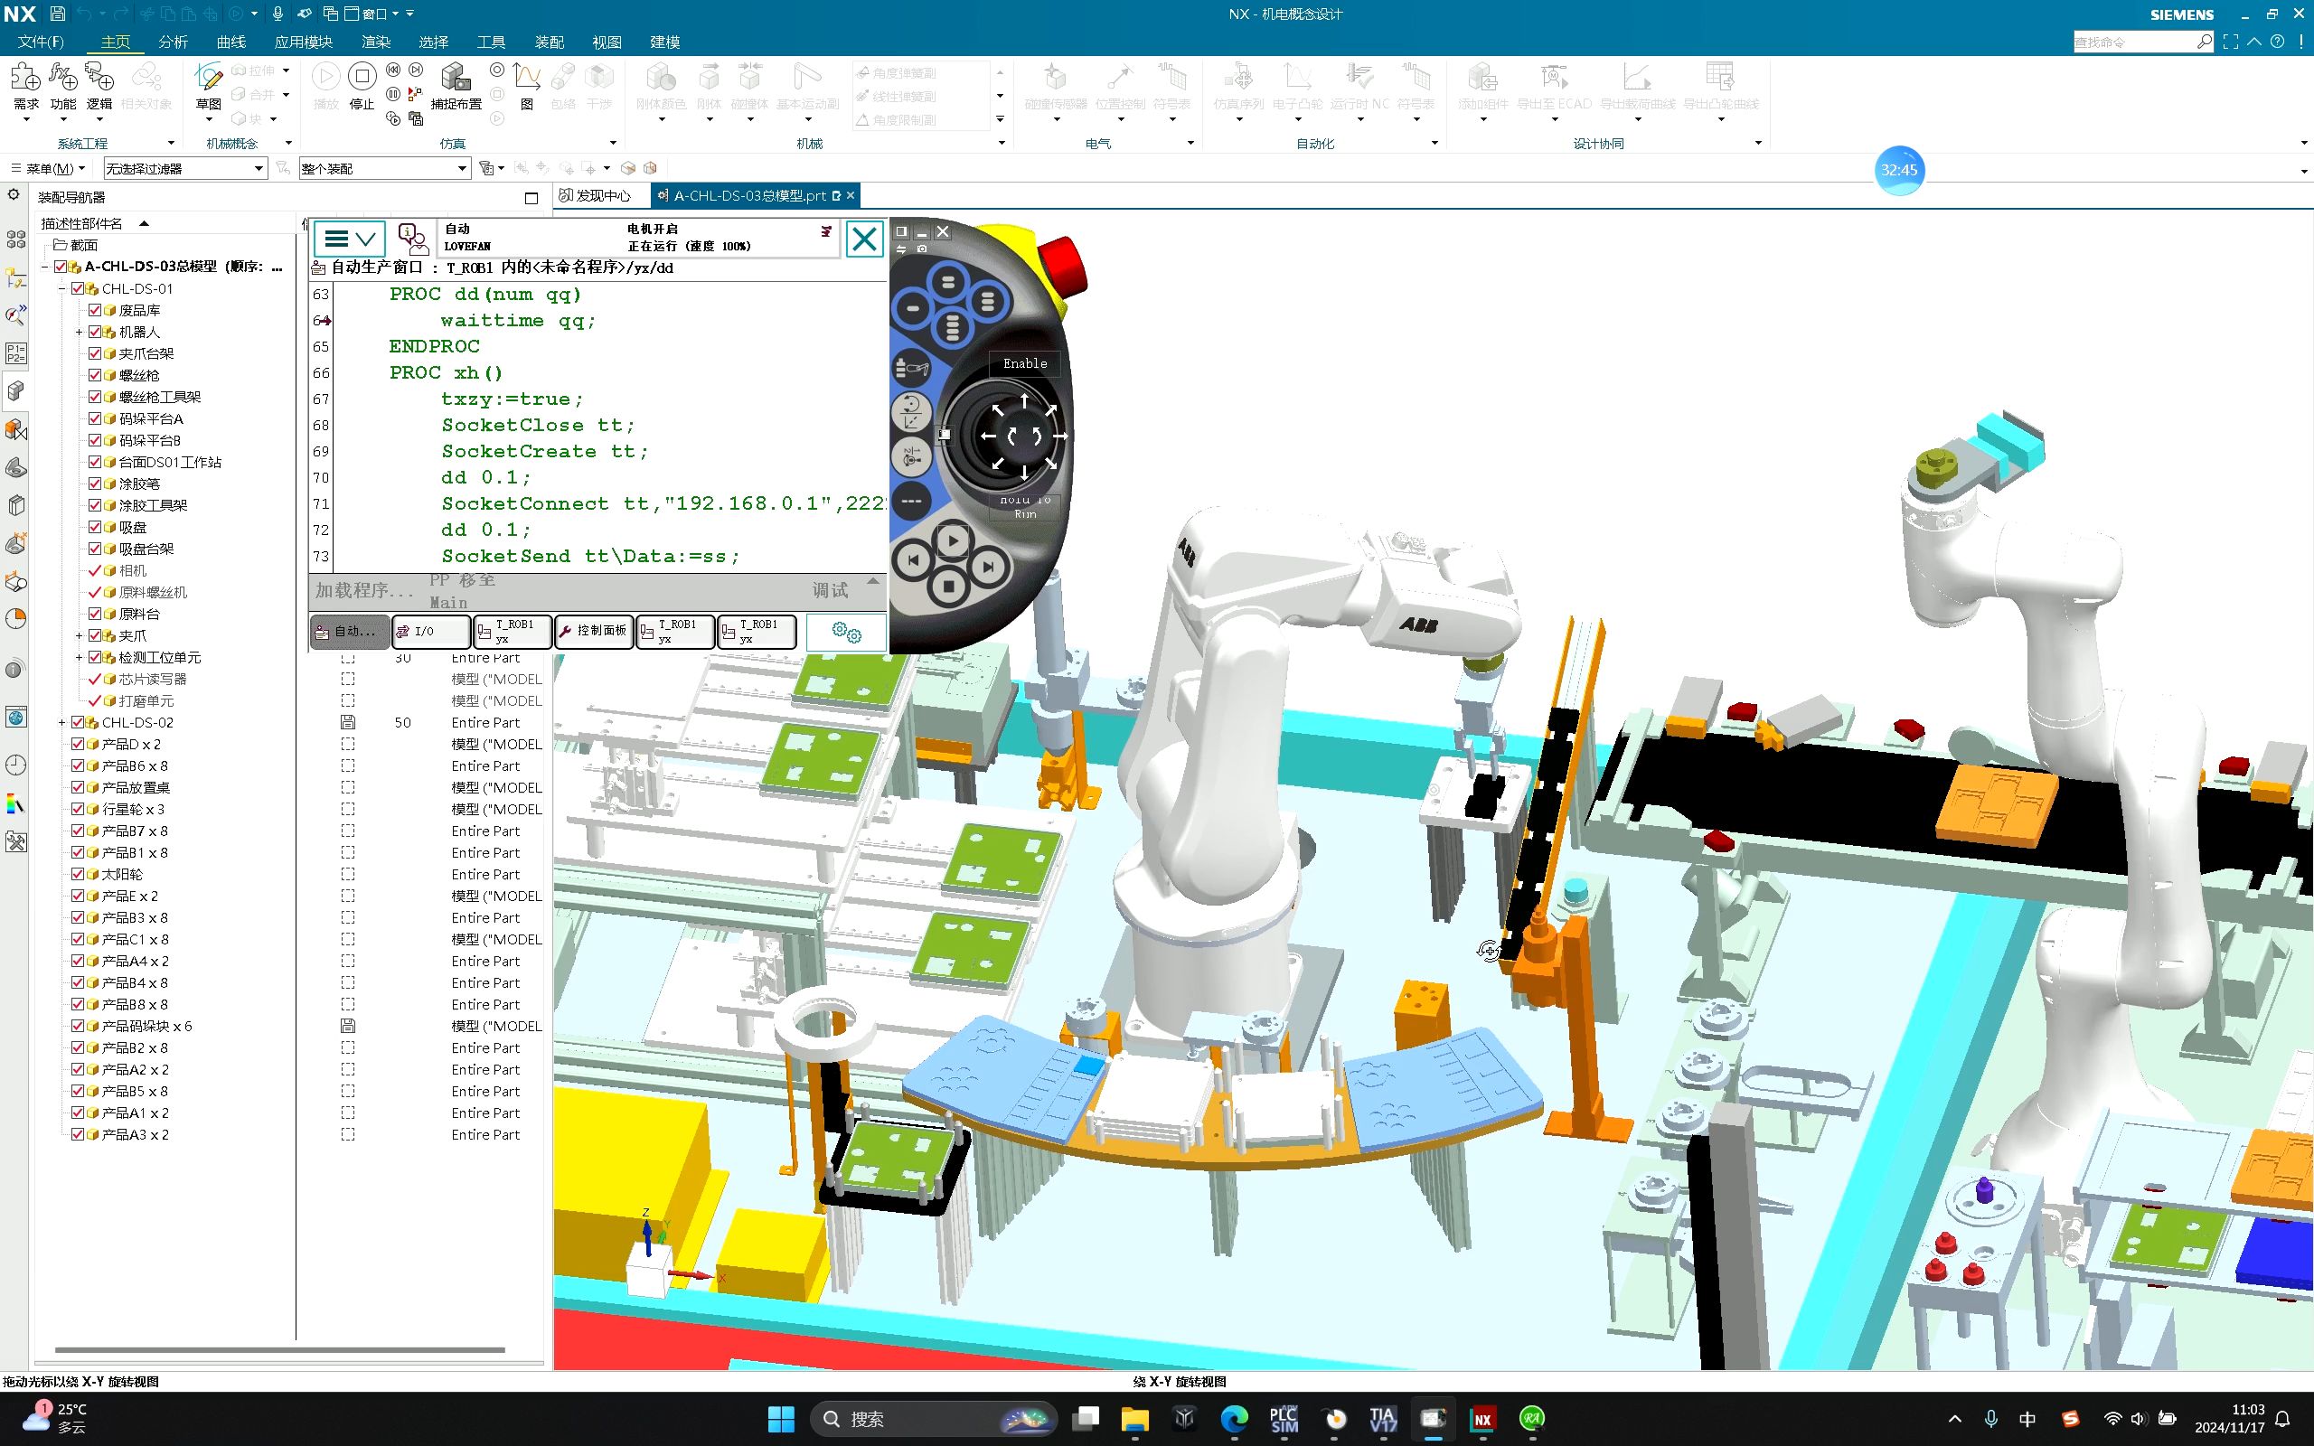Click the Enable button on the pendant
Screen dimensions: 2314x1446
pyautogui.click(x=1024, y=363)
